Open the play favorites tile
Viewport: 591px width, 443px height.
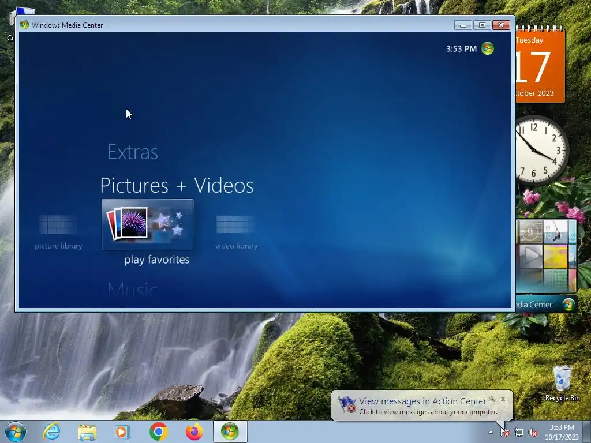(147, 225)
